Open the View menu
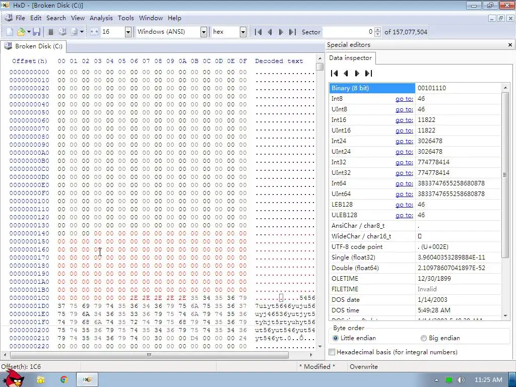The width and height of the screenshot is (516, 387). coord(78,18)
